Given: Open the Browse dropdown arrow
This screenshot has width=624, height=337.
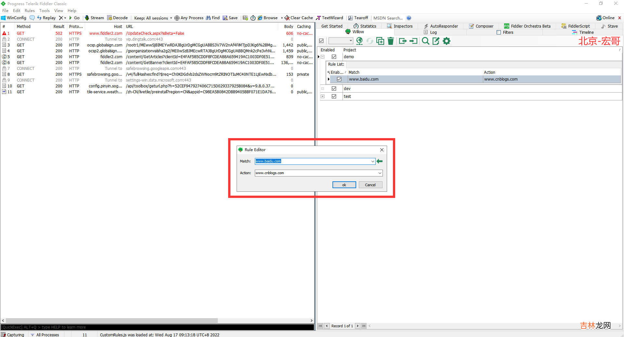Looking at the screenshot, I should (281, 18).
